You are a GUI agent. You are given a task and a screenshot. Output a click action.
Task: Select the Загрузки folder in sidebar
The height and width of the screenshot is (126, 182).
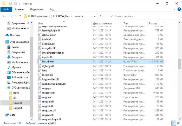click(17, 57)
